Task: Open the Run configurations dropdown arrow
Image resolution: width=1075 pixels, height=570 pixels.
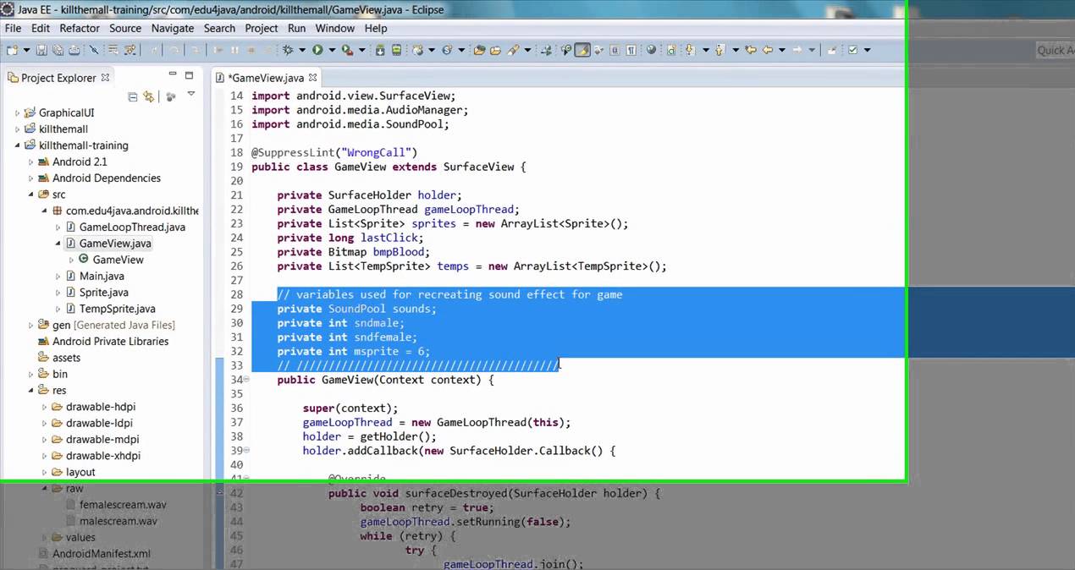Action: 332,50
